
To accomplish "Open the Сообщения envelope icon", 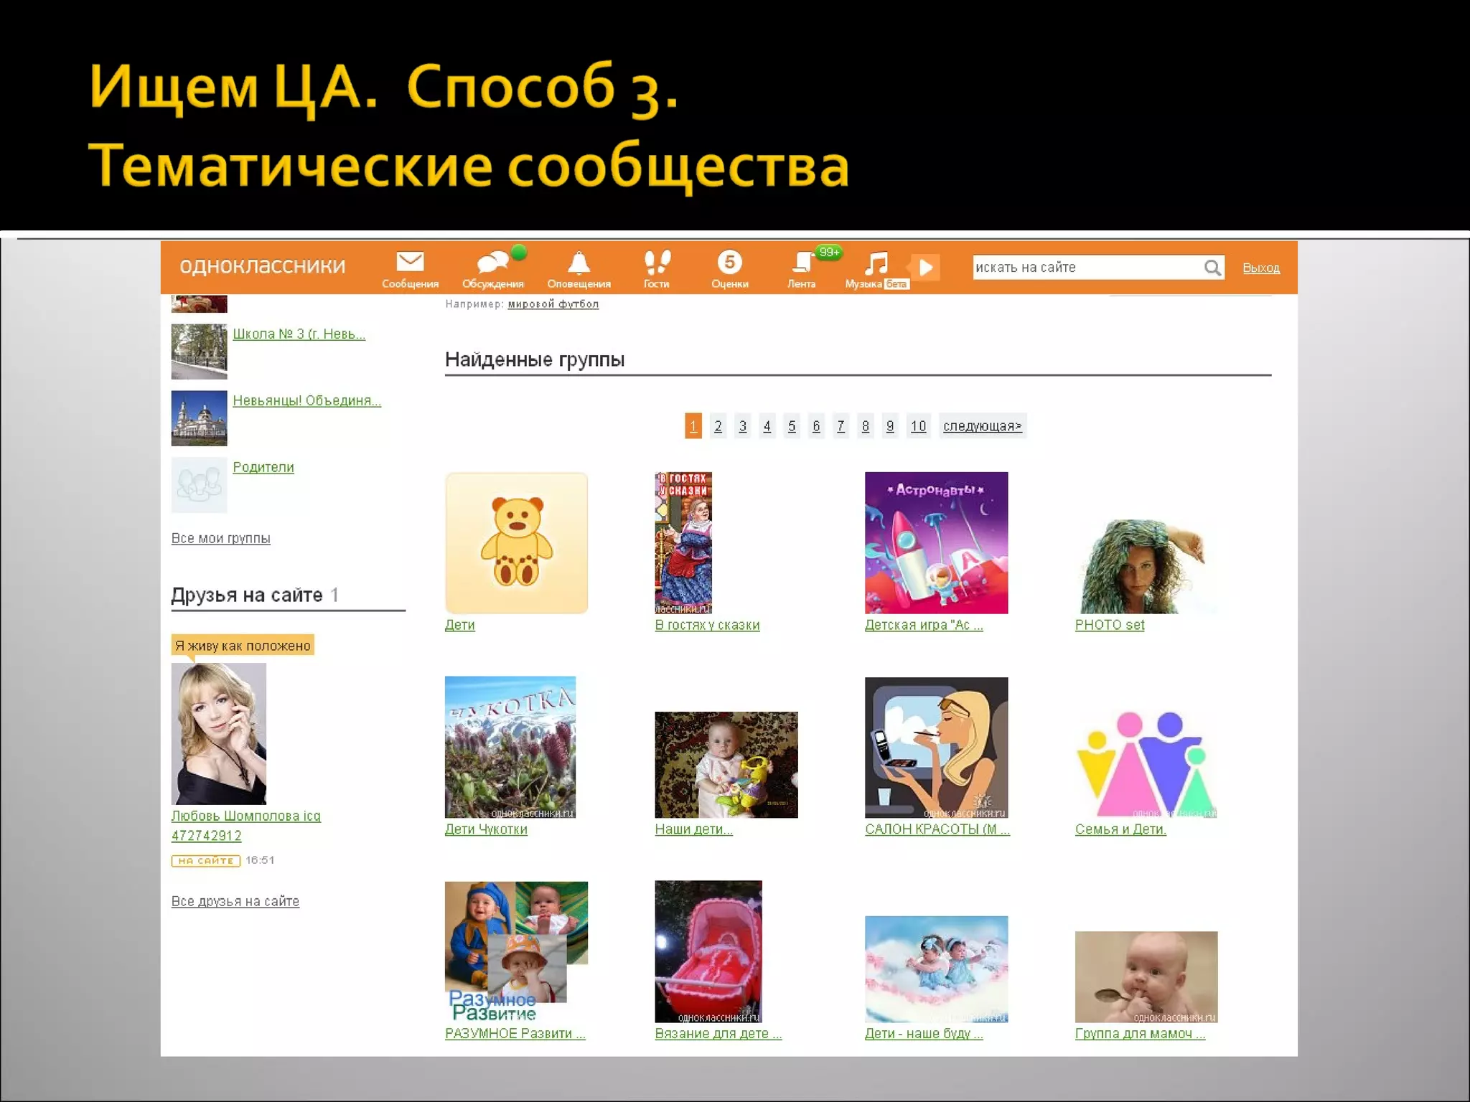I will point(410,263).
